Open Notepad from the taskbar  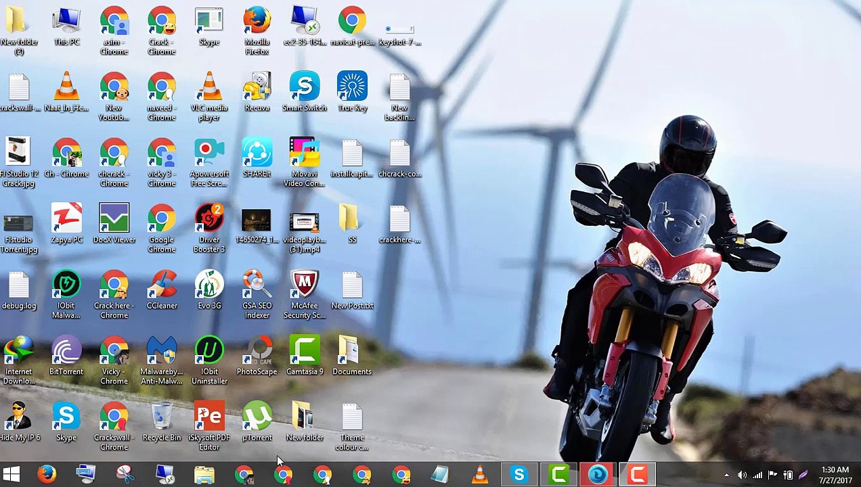[x=440, y=474]
